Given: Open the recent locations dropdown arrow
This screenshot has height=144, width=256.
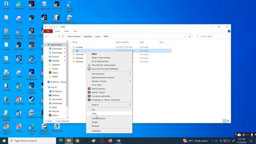Looking at the screenshot, I should click(x=56, y=36).
